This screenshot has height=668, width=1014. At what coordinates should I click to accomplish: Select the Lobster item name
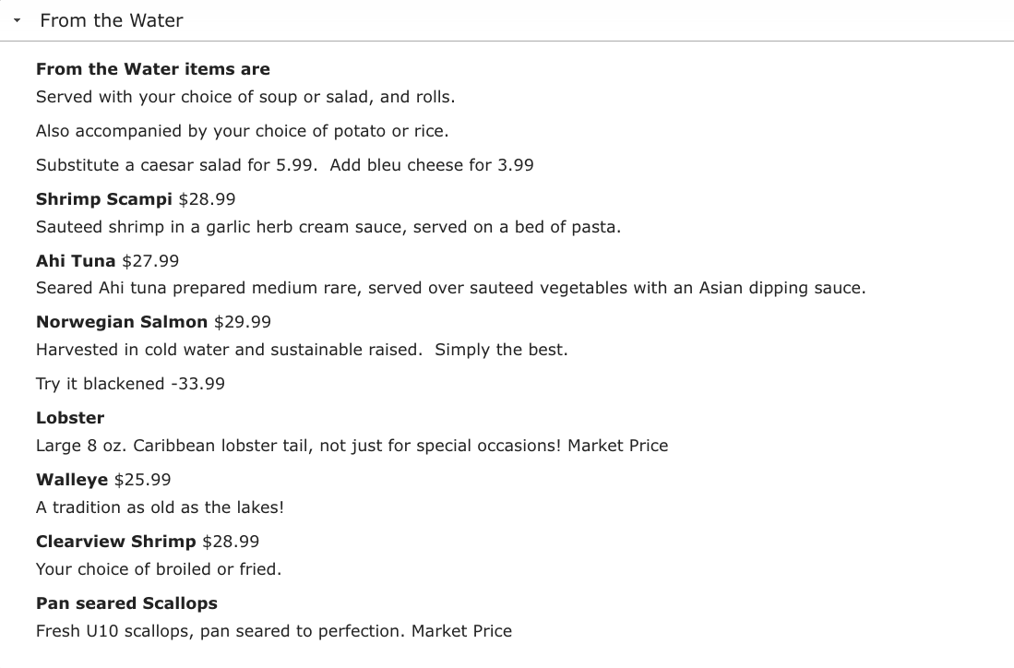click(70, 418)
